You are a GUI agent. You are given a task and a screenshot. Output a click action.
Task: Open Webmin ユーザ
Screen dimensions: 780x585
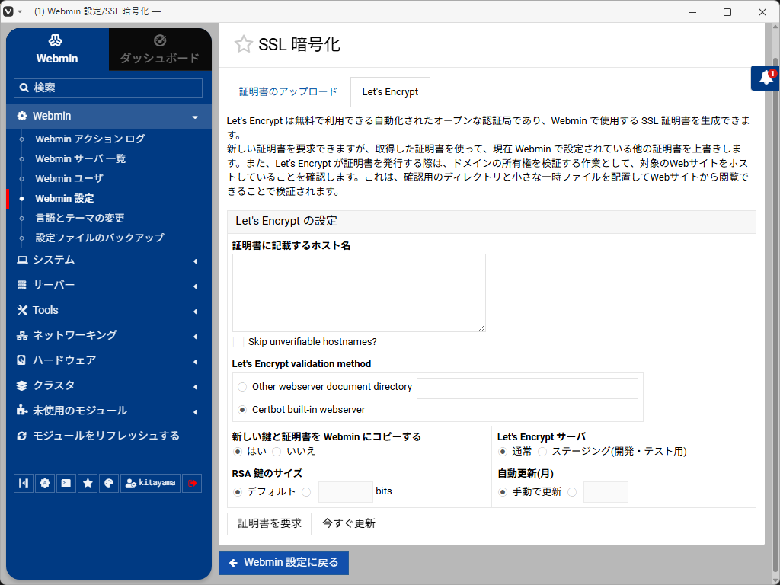click(69, 178)
